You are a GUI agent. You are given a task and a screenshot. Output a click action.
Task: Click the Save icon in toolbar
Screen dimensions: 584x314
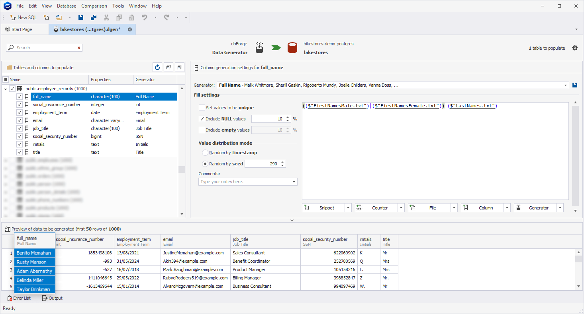point(81,17)
